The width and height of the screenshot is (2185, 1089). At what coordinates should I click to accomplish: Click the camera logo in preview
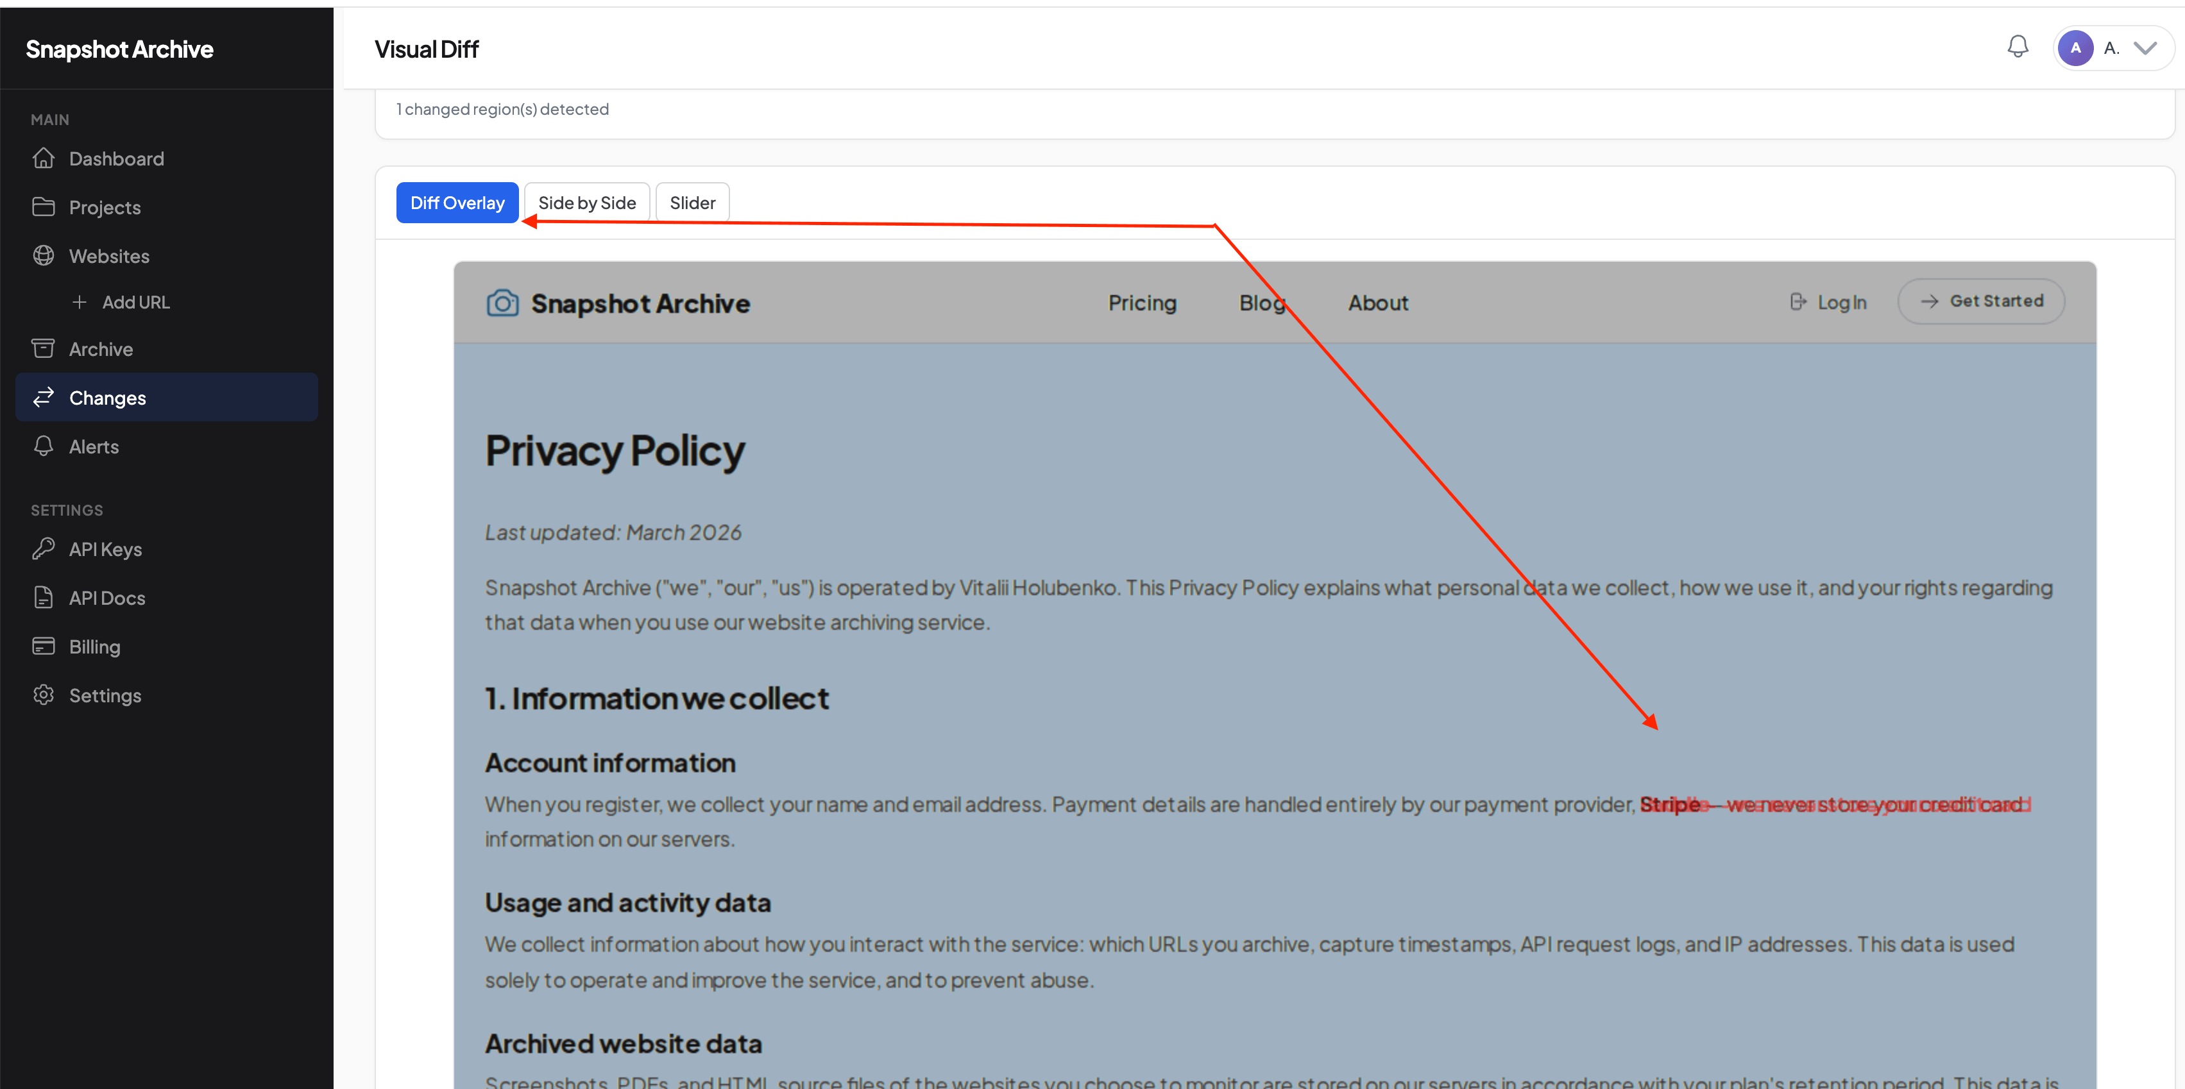point(502,303)
